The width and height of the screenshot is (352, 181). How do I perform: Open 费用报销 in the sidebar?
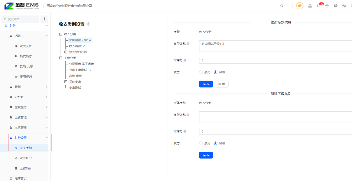(x=25, y=77)
